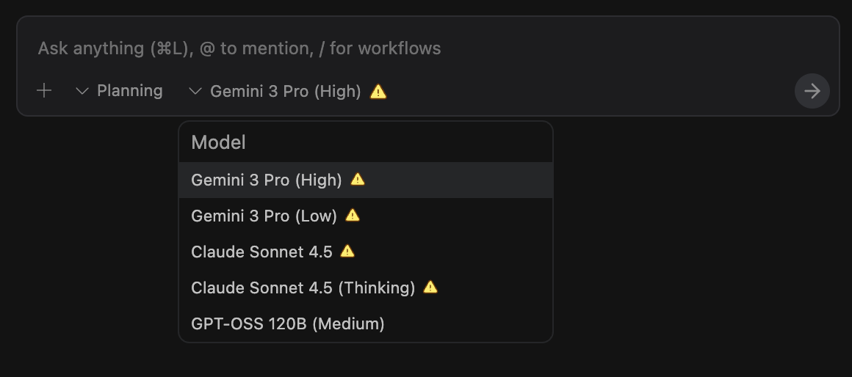Open the Planning mode dropdown
This screenshot has width=852, height=377.
119,91
